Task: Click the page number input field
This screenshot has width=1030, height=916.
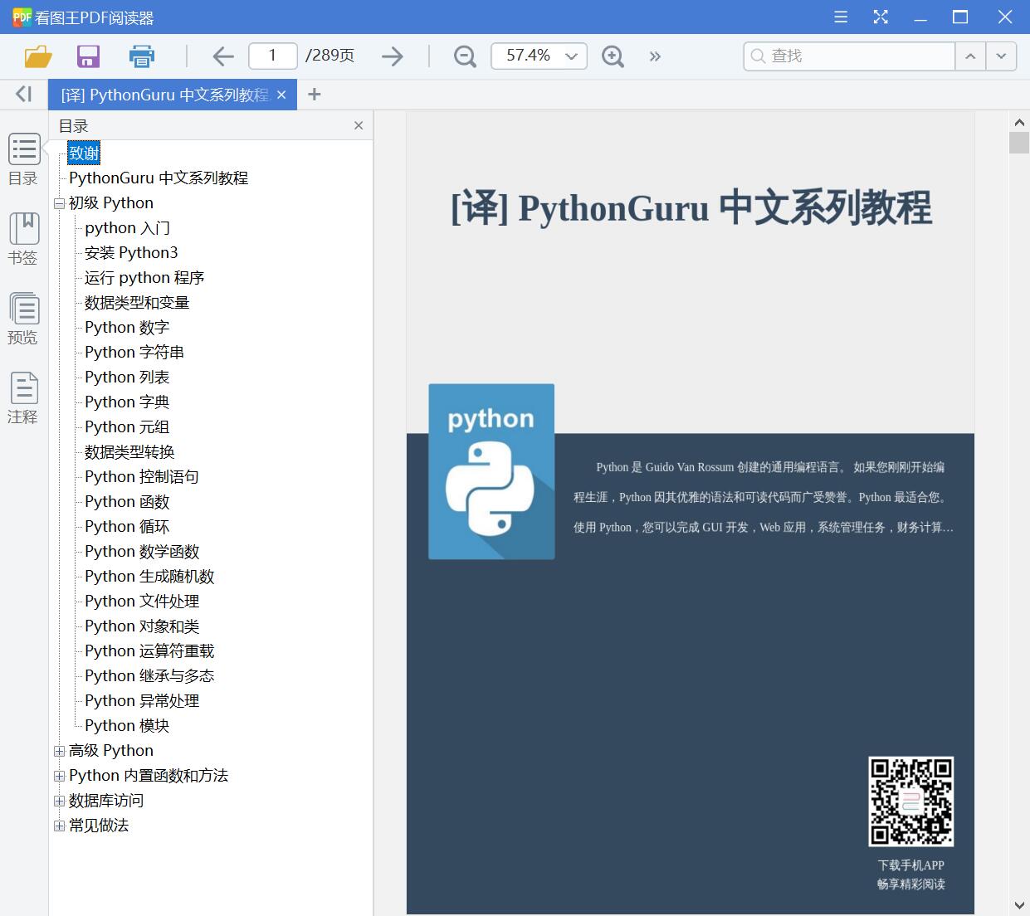Action: pyautogui.click(x=272, y=56)
